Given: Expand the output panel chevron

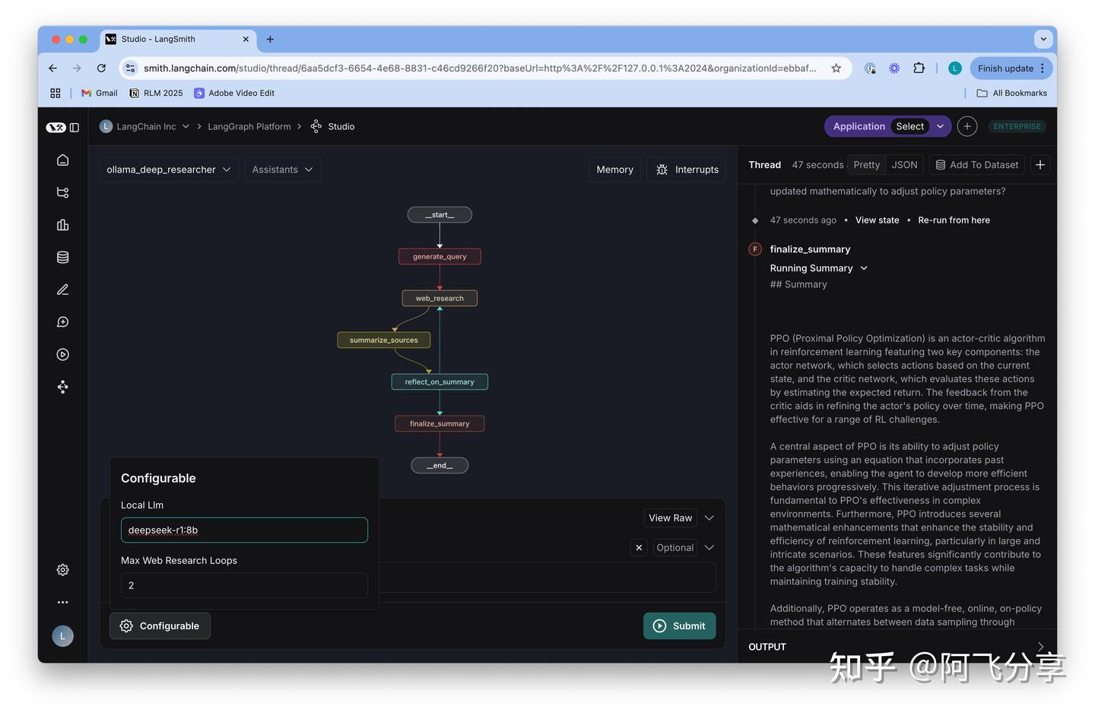Looking at the screenshot, I should pyautogui.click(x=1040, y=647).
